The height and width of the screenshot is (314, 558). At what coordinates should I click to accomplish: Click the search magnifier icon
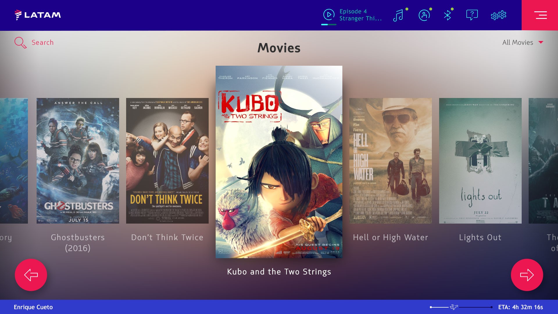(20, 42)
